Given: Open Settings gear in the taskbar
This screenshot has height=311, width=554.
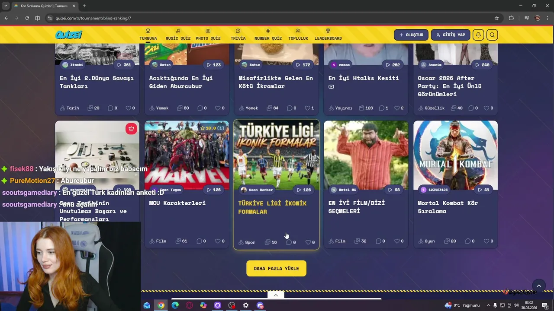Looking at the screenshot, I should [246, 305].
